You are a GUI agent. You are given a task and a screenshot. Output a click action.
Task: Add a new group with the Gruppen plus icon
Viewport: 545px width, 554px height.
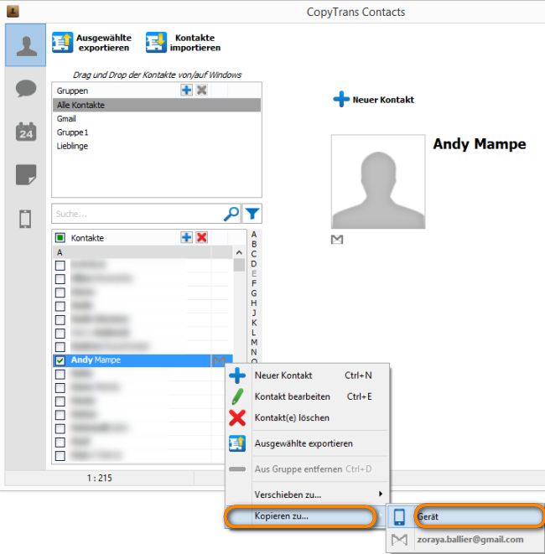[186, 90]
